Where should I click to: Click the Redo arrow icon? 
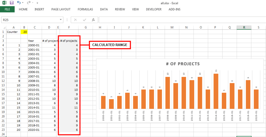(x=29, y=3)
